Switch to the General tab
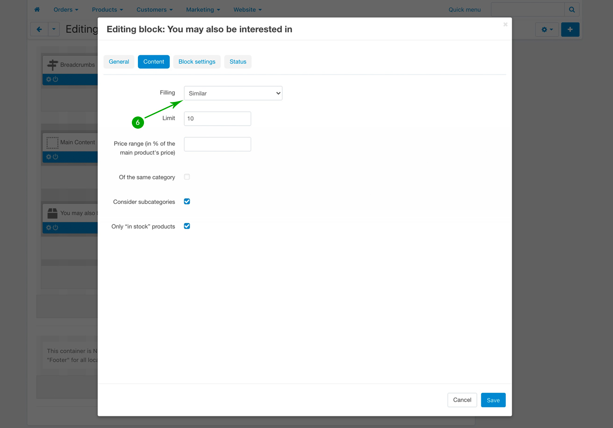613x428 pixels. pyautogui.click(x=119, y=62)
